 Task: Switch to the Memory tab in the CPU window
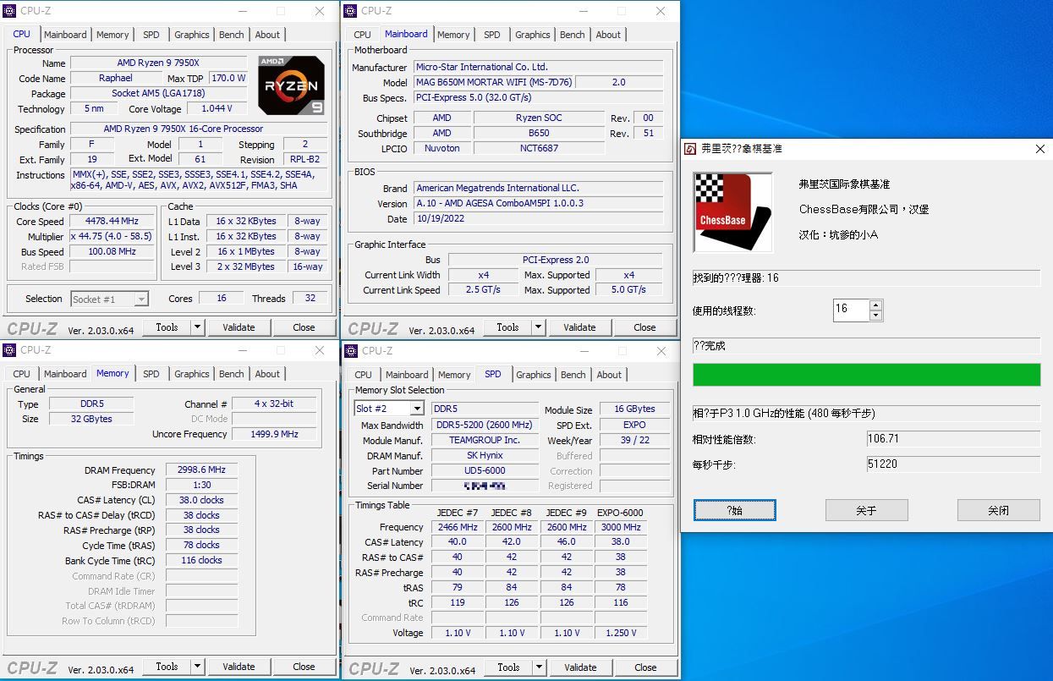click(x=112, y=35)
